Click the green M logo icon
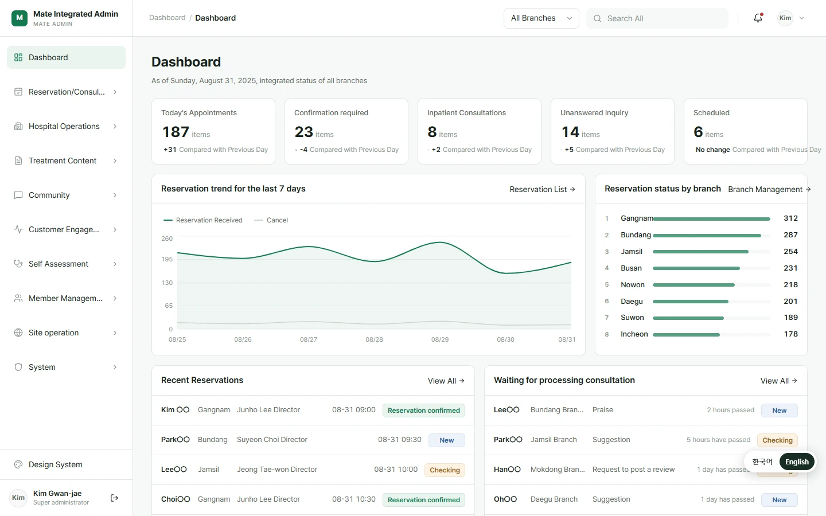Image resolution: width=826 pixels, height=516 pixels. click(20, 18)
